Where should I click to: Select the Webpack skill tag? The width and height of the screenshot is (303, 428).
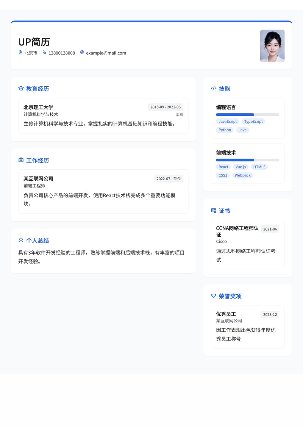[x=242, y=175]
